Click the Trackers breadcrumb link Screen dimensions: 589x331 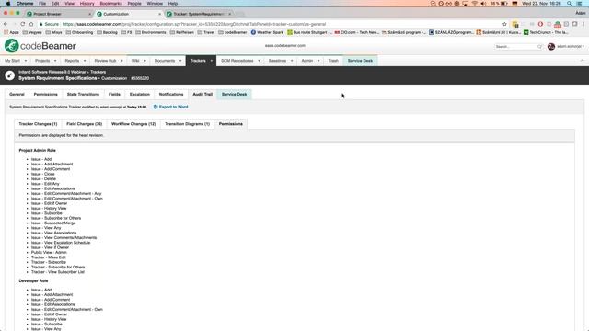[98, 72]
